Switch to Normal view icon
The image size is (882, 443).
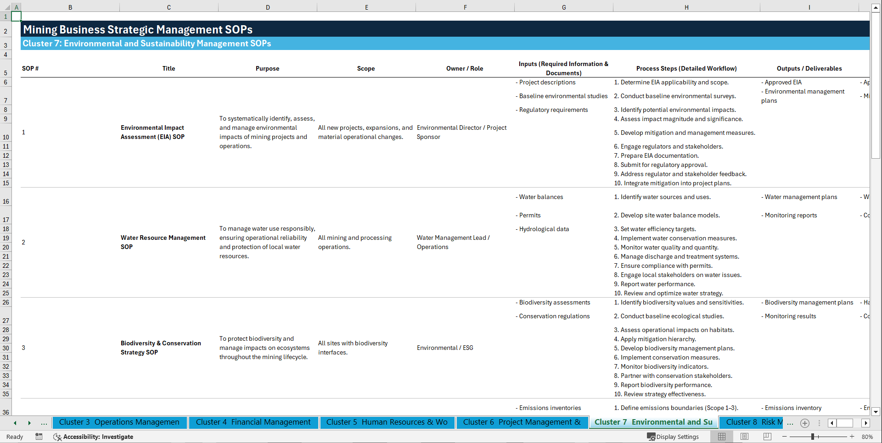tap(721, 437)
